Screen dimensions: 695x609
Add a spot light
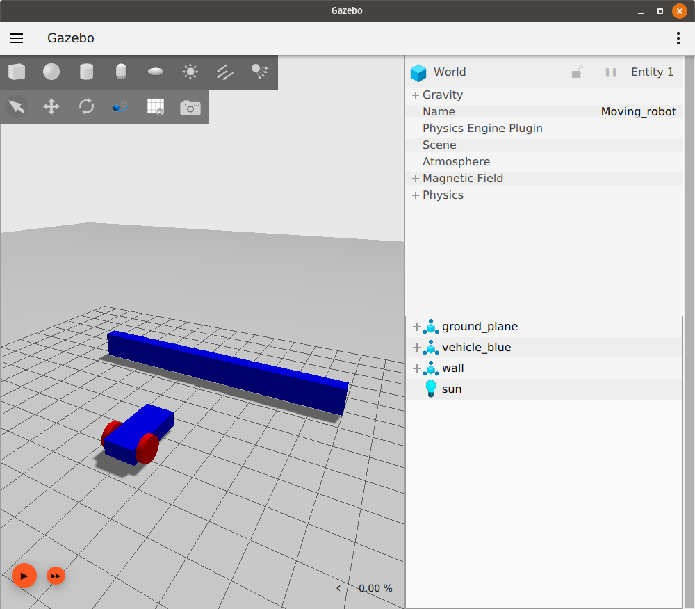[260, 72]
